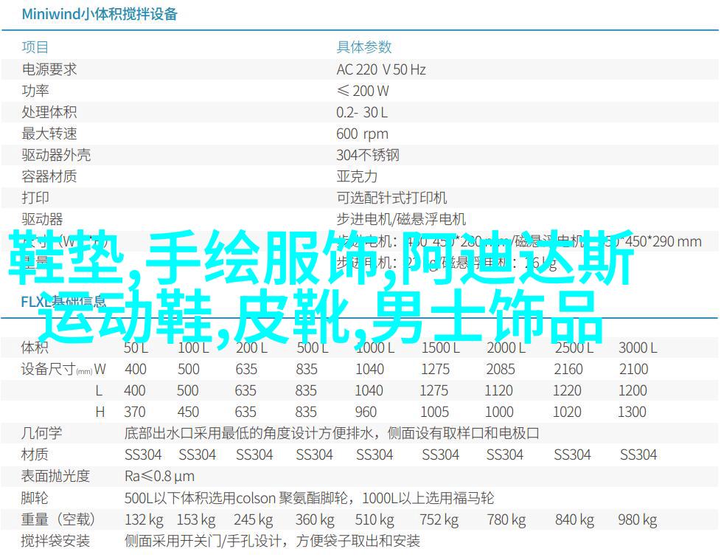Select height value "1020"

tap(567, 412)
